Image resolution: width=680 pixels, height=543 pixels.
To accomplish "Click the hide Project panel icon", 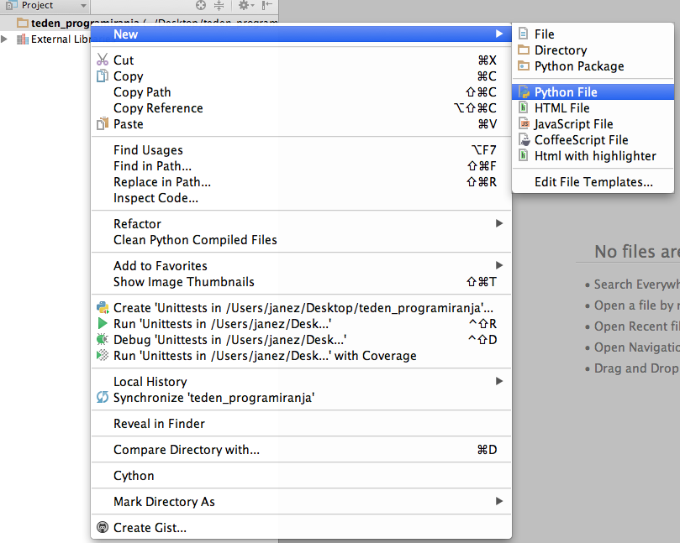I will (266, 6).
